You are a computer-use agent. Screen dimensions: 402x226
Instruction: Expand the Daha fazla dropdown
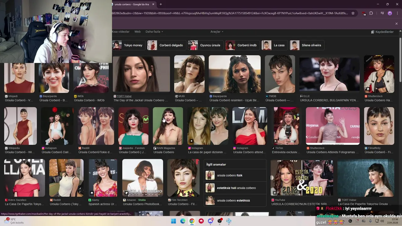[154, 32]
